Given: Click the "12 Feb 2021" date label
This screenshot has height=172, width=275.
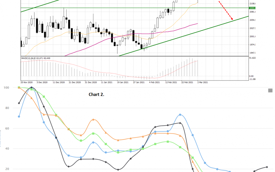Looking at the screenshot, I should [x=171, y=82].
